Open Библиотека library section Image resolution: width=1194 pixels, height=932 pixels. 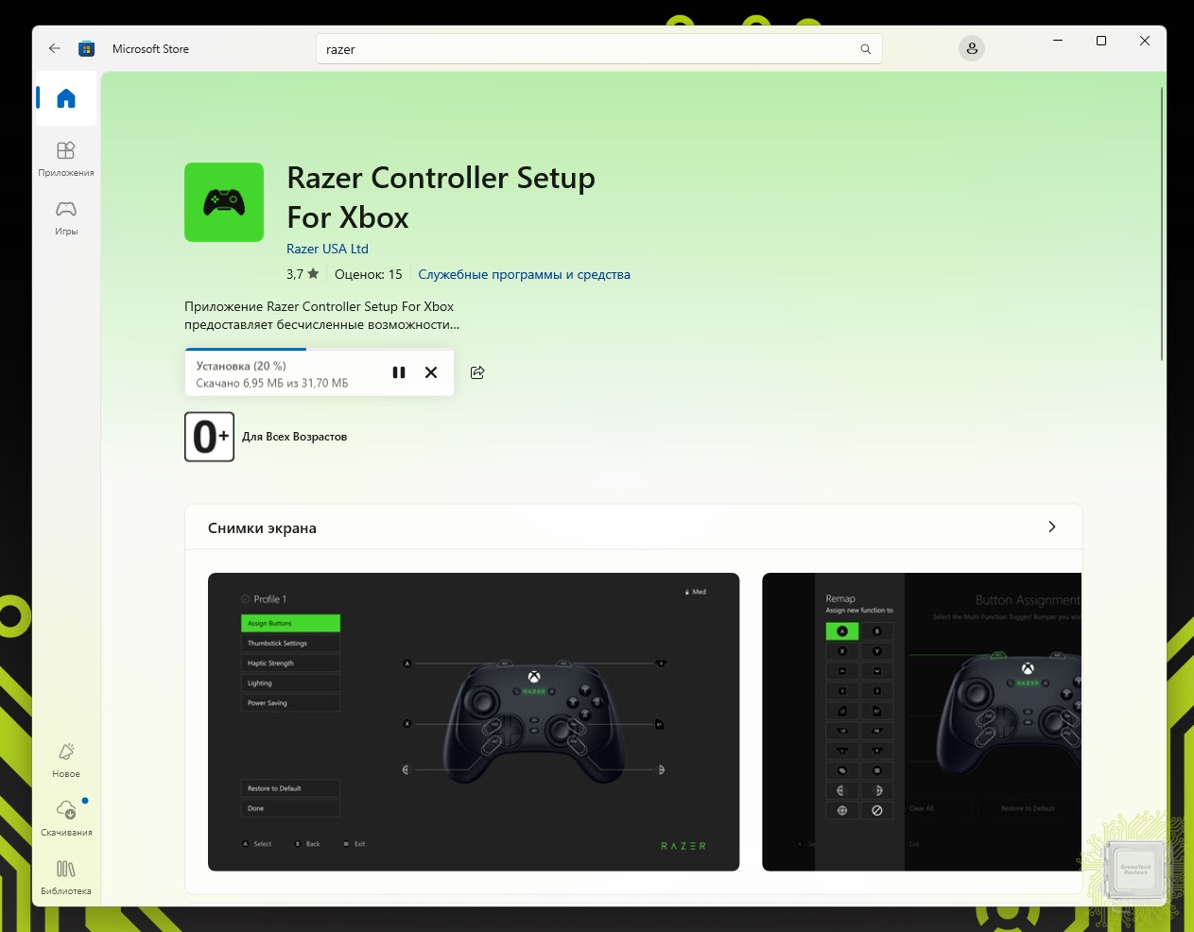tap(66, 876)
